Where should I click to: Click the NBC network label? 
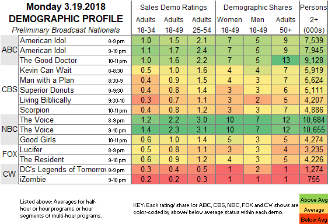pyautogui.click(x=9, y=129)
